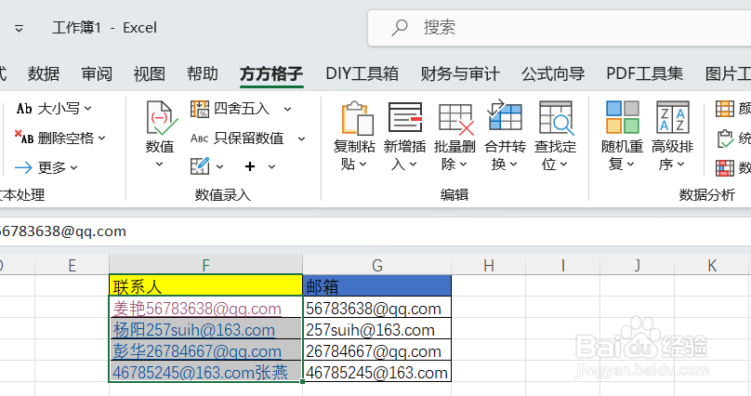
Task: Click the plus sign icon in 数值录入
Action: pos(249,166)
